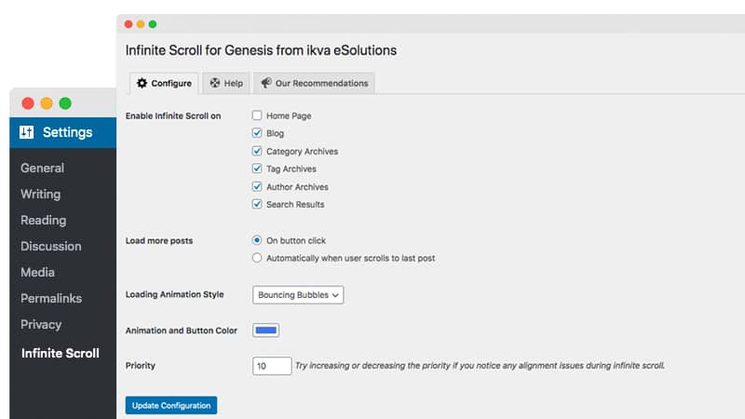Viewport: 745px width, 419px height.
Task: Click the 'Priority' label
Action: tap(141, 366)
